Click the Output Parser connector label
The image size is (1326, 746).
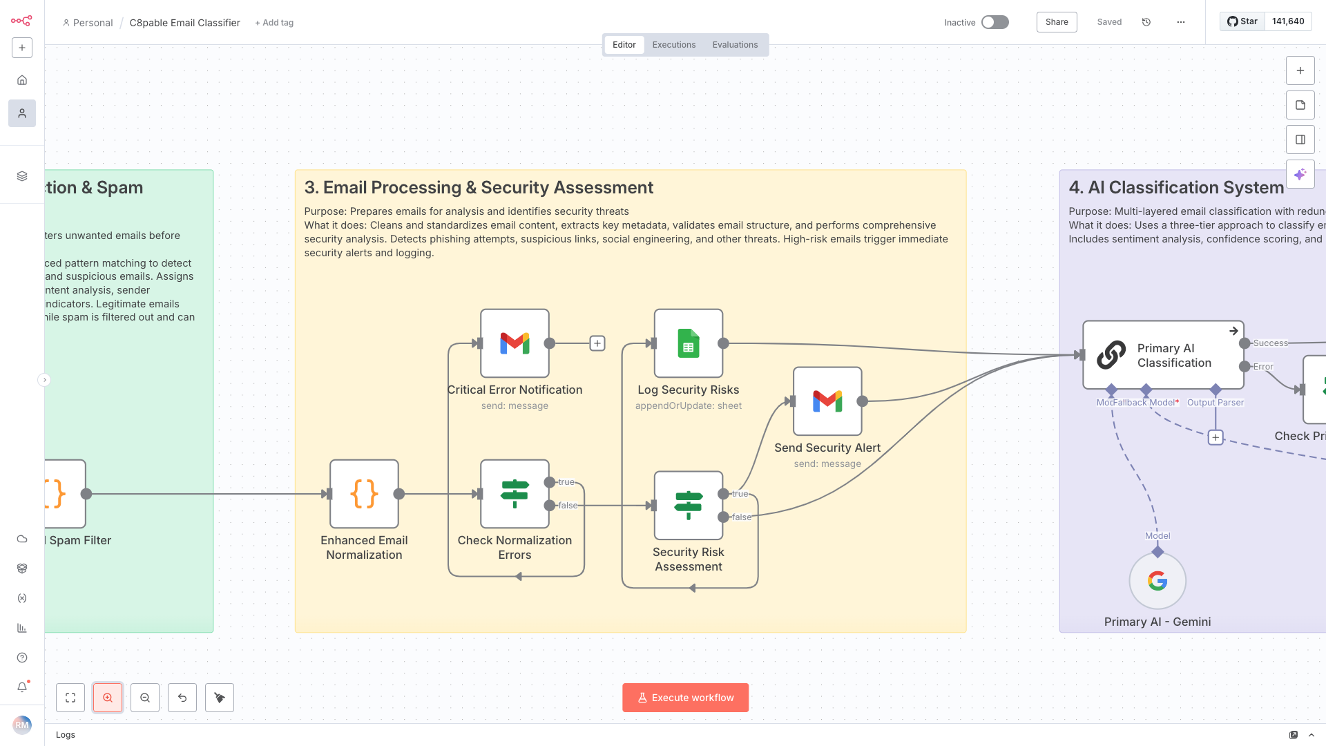(x=1215, y=403)
